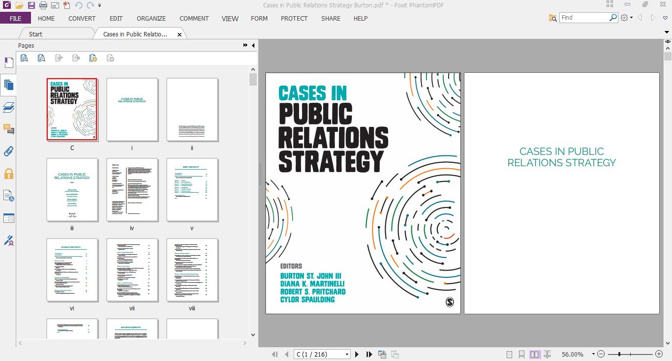The height and width of the screenshot is (361, 672).
Task: Open the zoom level dropdown arrow
Action: coord(593,354)
